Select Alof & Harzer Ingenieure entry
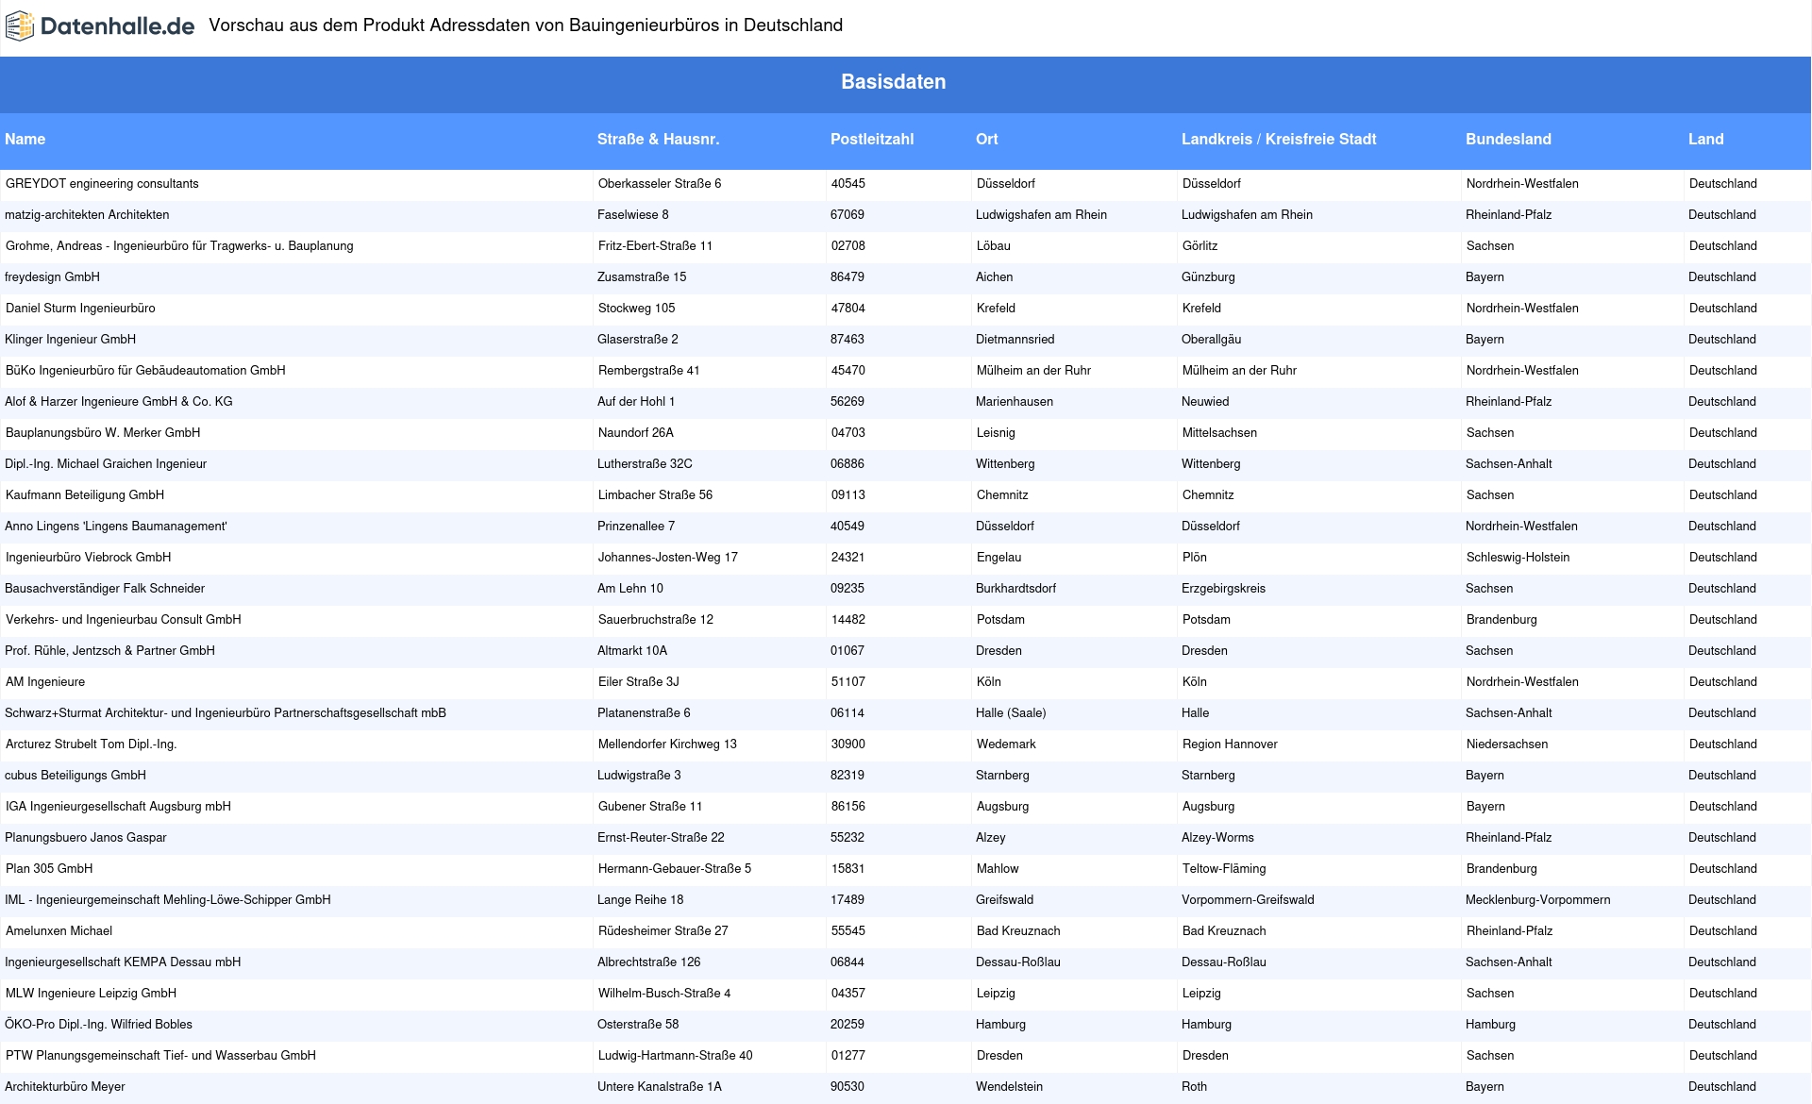This screenshot has height=1104, width=1812. point(119,402)
